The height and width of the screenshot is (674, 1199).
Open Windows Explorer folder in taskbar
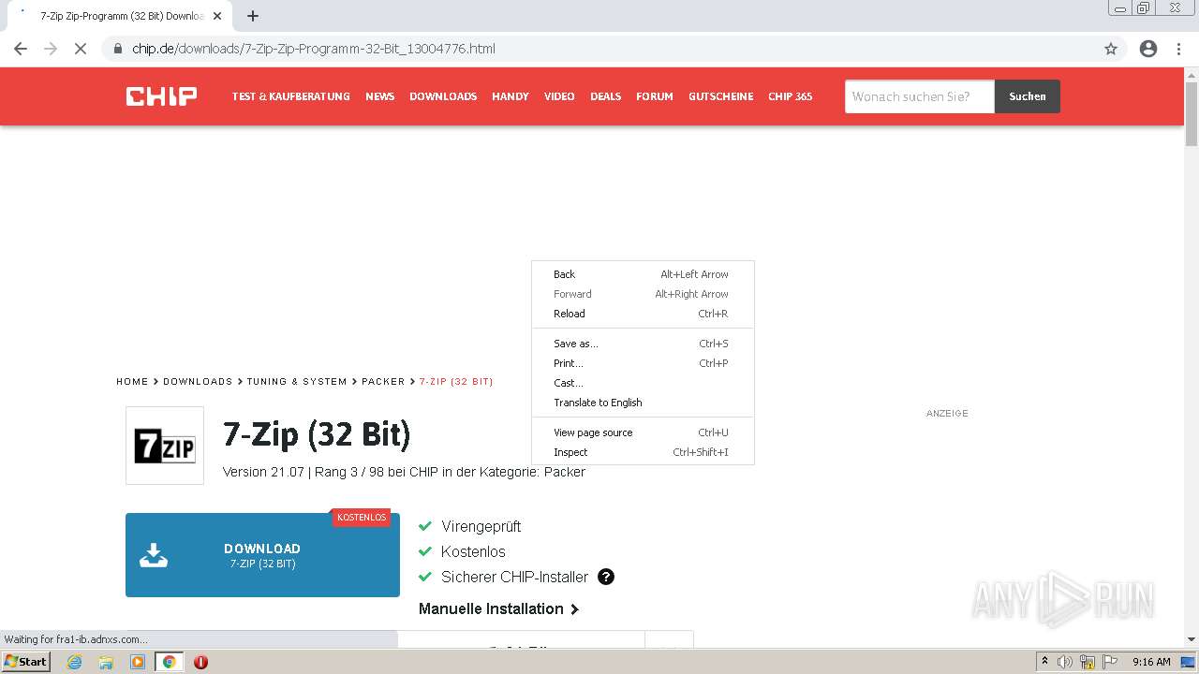[x=106, y=662]
